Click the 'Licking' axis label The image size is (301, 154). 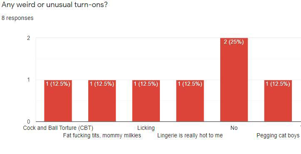[146, 128]
